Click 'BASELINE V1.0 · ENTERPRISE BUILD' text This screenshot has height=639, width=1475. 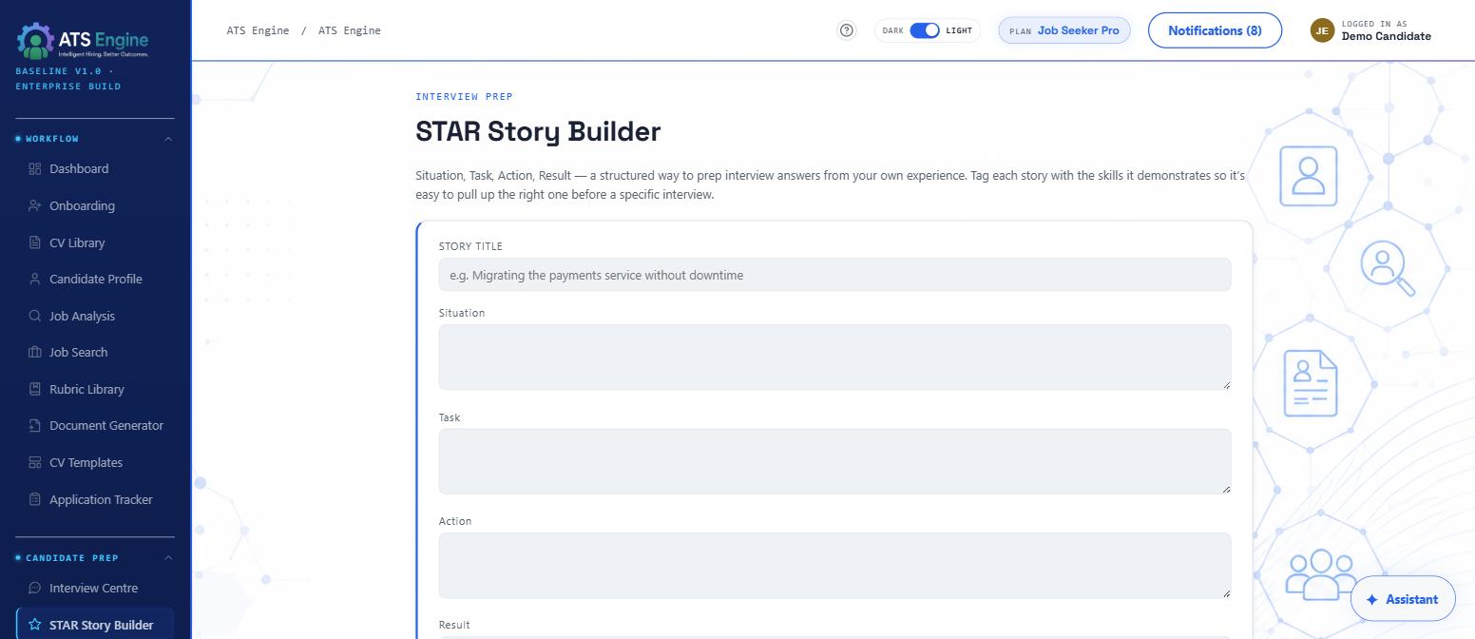(68, 79)
